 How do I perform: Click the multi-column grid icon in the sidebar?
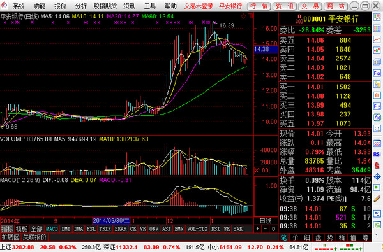click(377, 28)
